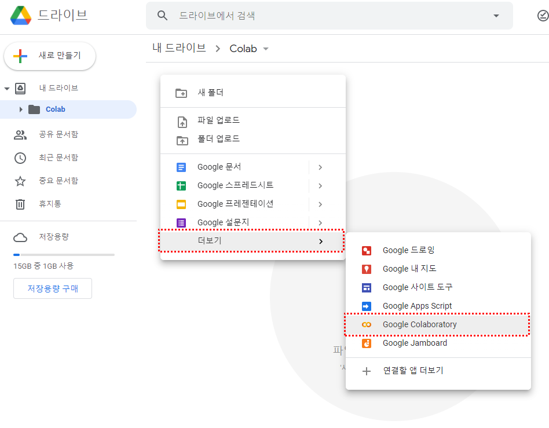
Task: Click the Google 스프레드시트 green icon
Action: click(x=181, y=186)
